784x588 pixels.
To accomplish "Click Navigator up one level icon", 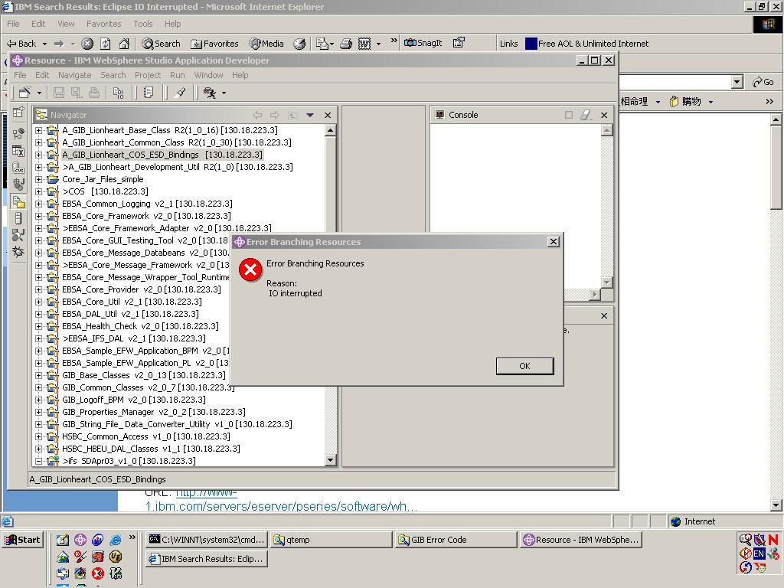I will (x=292, y=115).
